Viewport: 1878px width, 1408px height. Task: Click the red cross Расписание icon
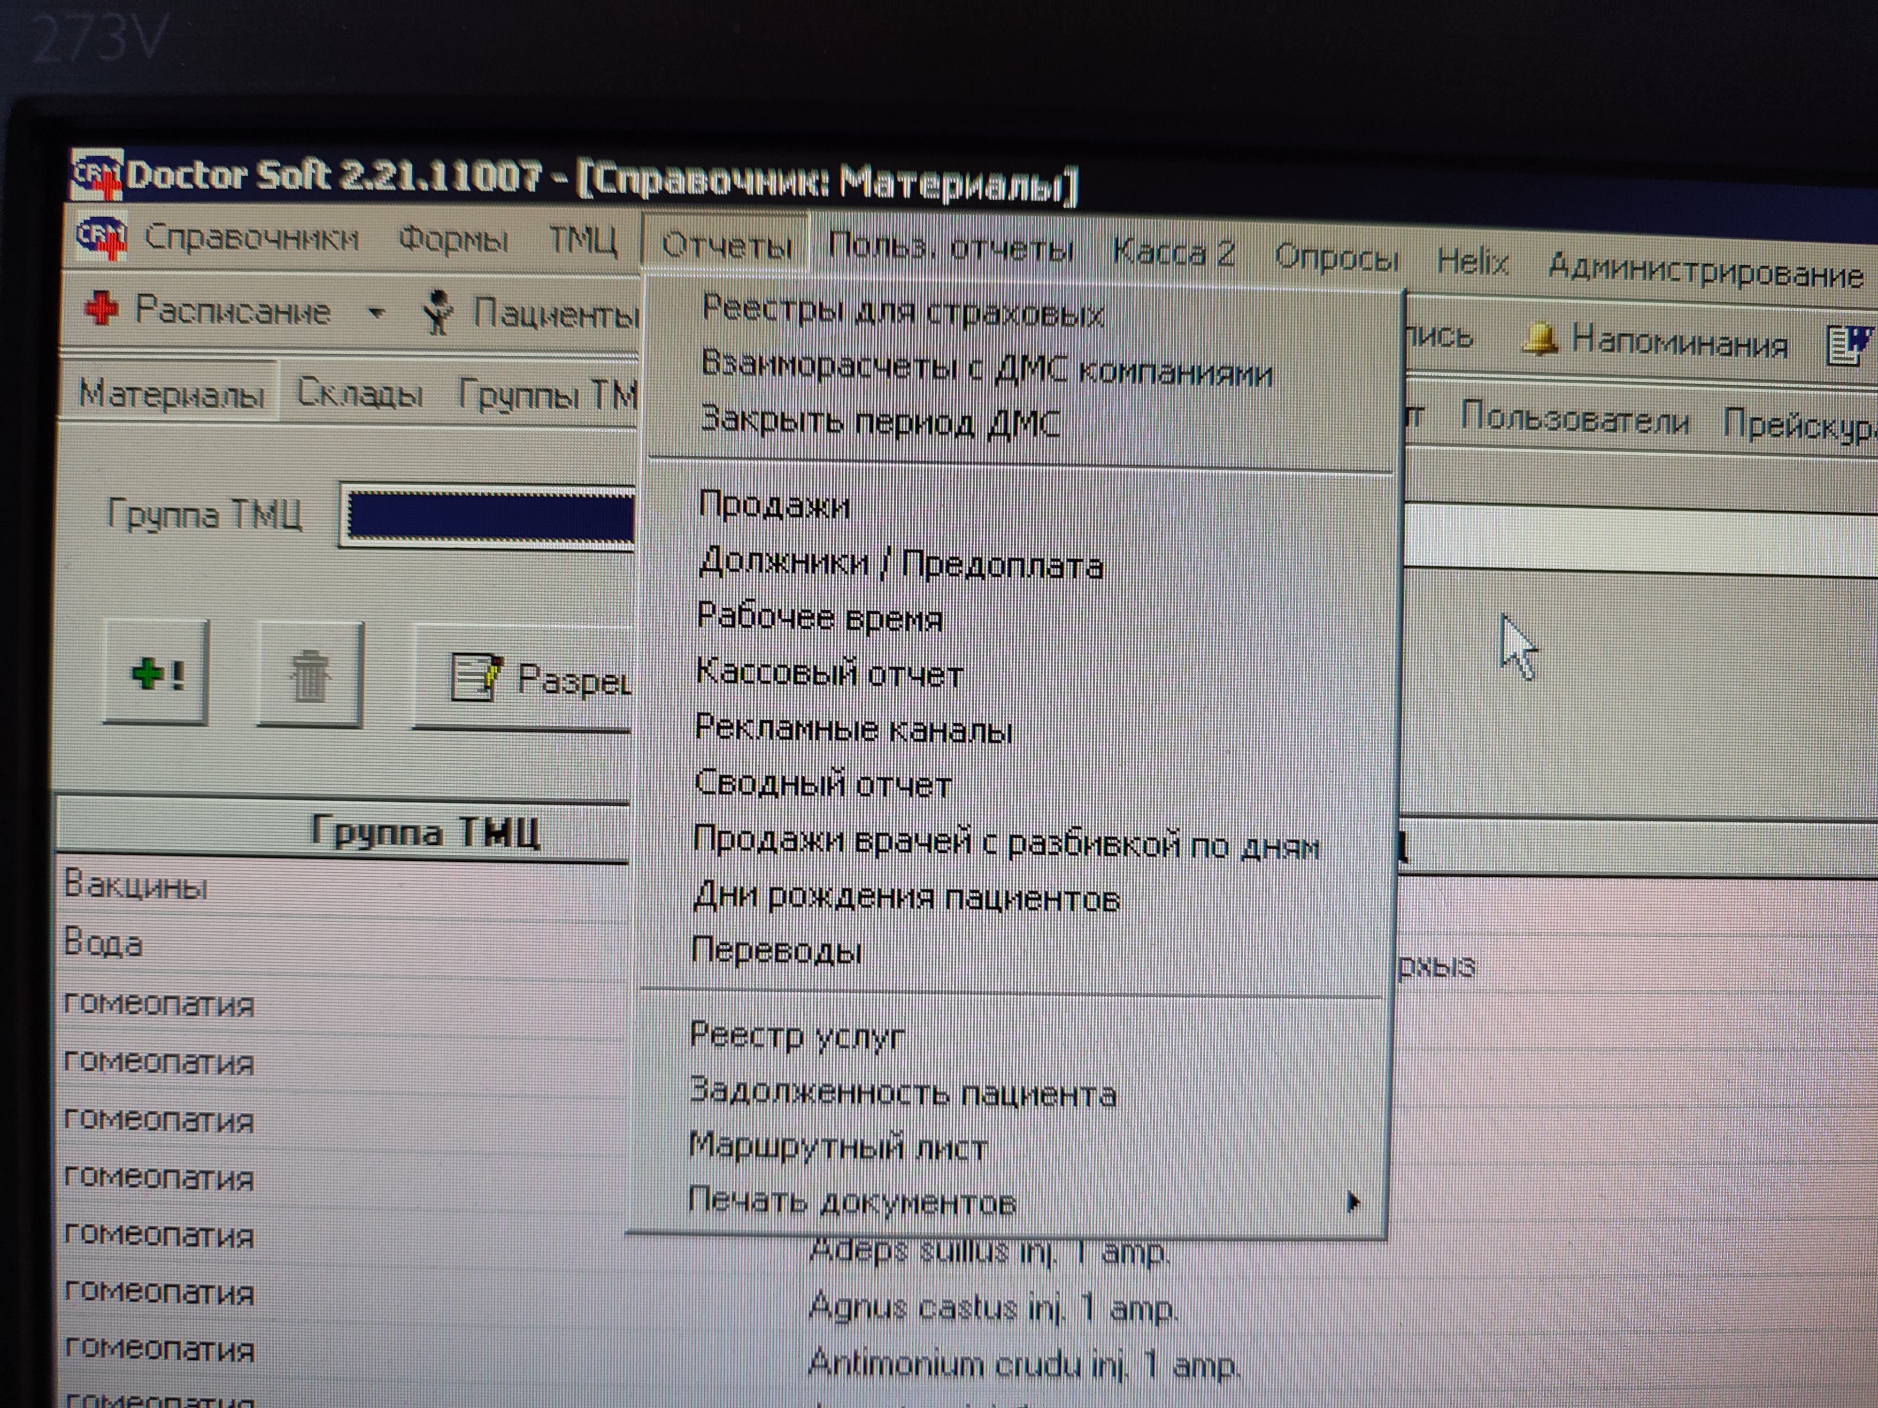pos(101,309)
